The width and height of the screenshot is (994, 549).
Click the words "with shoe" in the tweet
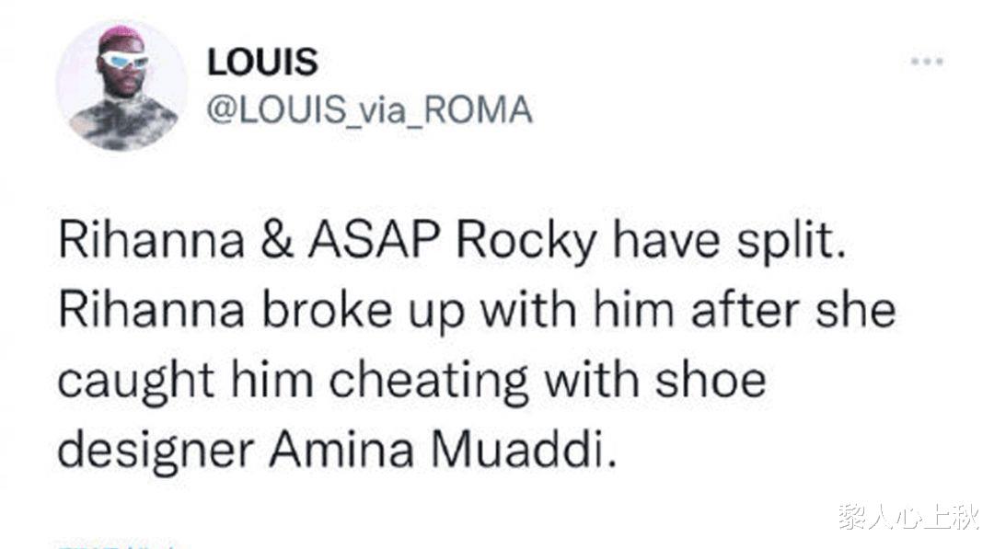coord(654,380)
